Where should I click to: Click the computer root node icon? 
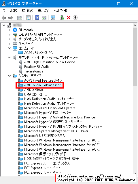pyautogui.click(x=10, y=25)
